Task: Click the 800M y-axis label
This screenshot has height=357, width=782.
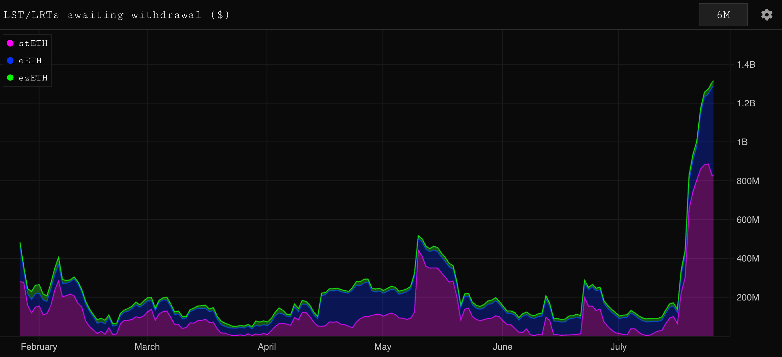Action: (748, 181)
